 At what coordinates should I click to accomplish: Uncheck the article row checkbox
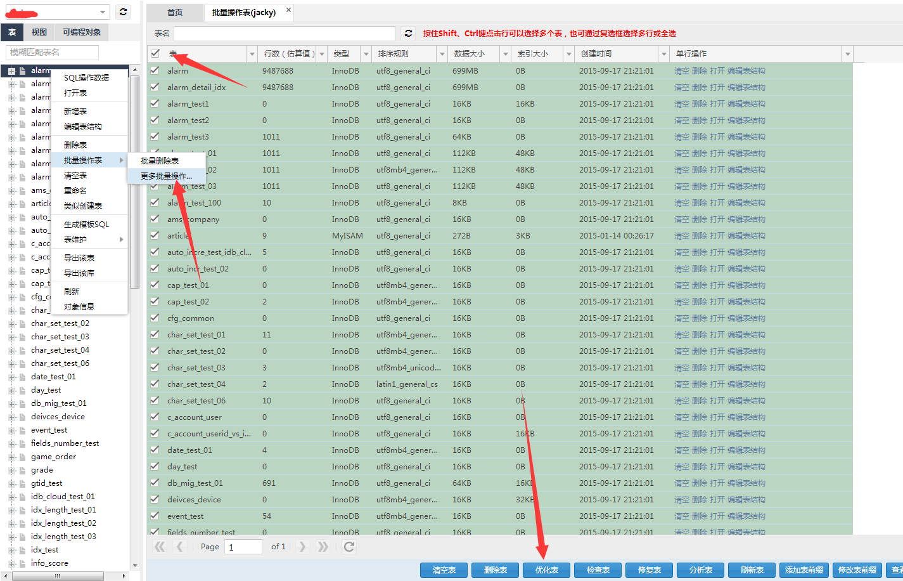coord(155,235)
